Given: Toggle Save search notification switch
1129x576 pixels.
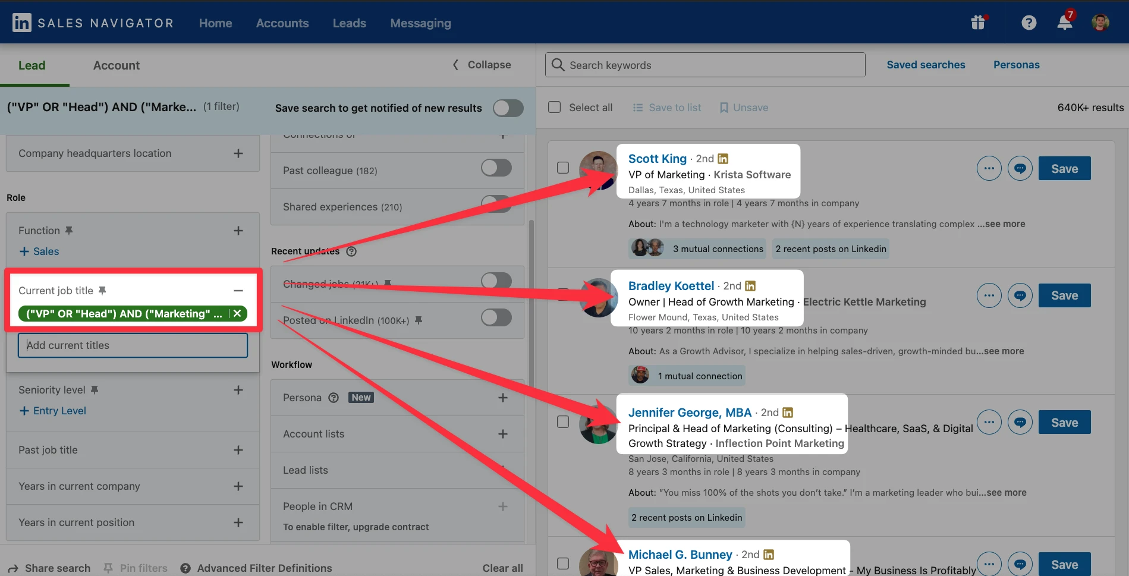Looking at the screenshot, I should pos(508,108).
